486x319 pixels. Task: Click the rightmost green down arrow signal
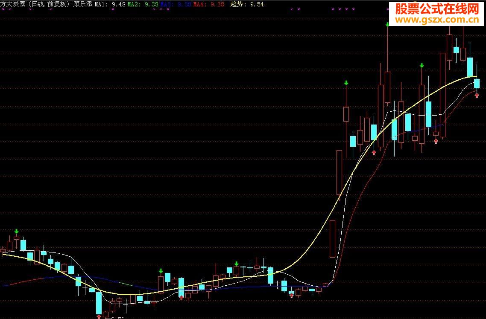(422, 65)
